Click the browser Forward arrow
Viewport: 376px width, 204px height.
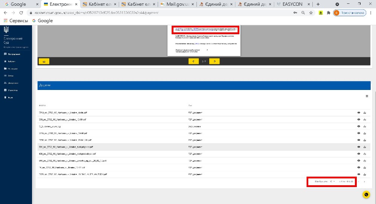13,13
